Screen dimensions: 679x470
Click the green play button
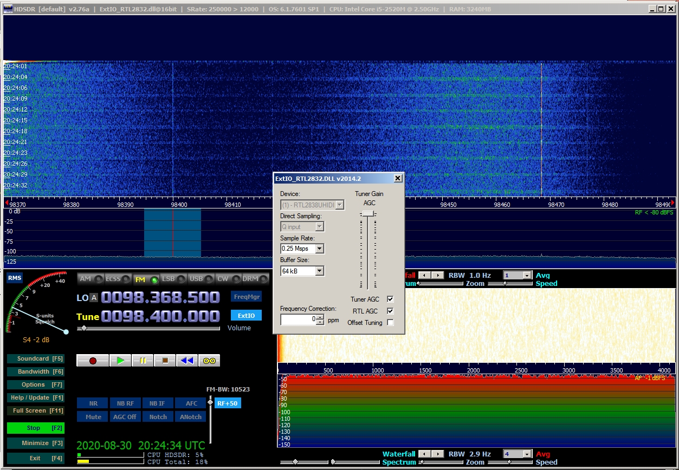[120, 361]
